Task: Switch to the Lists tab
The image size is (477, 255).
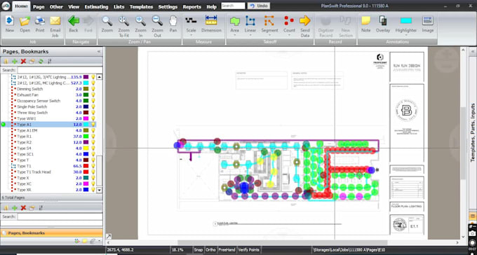Action: point(119,7)
